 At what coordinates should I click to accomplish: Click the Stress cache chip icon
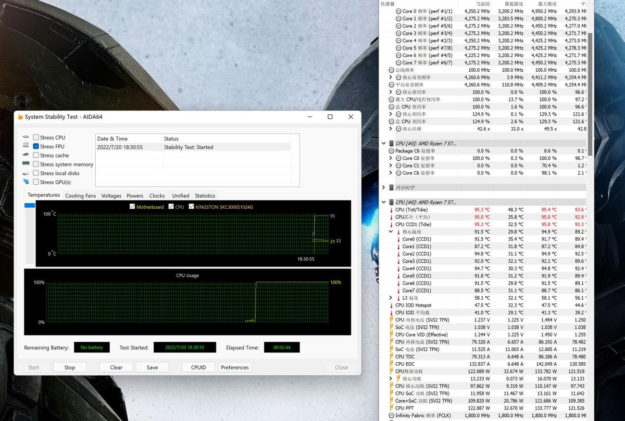(x=25, y=155)
